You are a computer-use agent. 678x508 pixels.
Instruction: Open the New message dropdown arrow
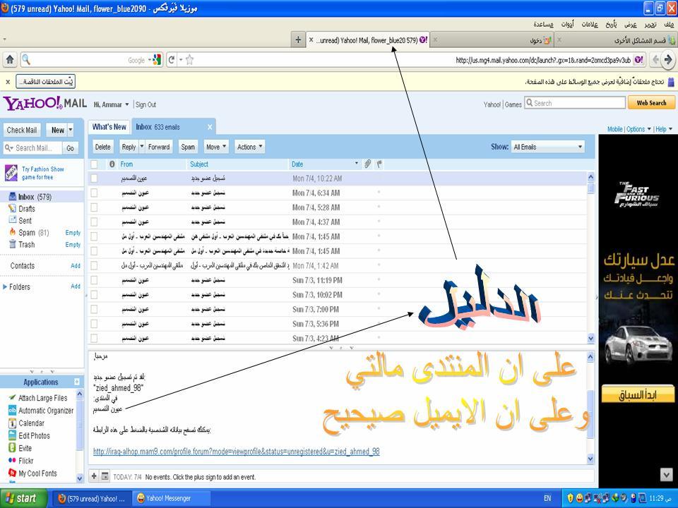tap(71, 130)
